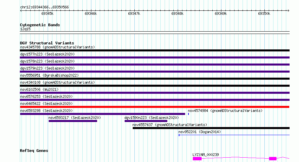Click the RefSeq Genes track title
Screen dimensions: 299x162
coord(34,151)
